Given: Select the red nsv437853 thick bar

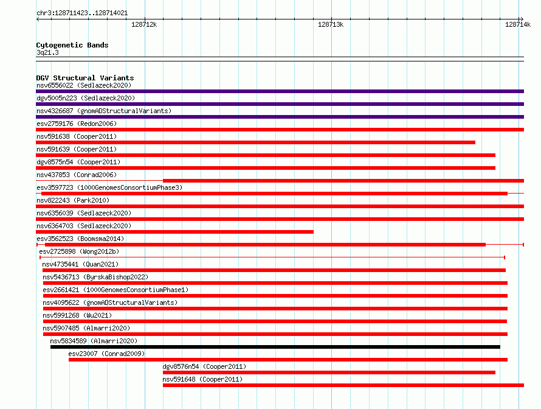Looking at the screenshot, I should pos(343,181).
